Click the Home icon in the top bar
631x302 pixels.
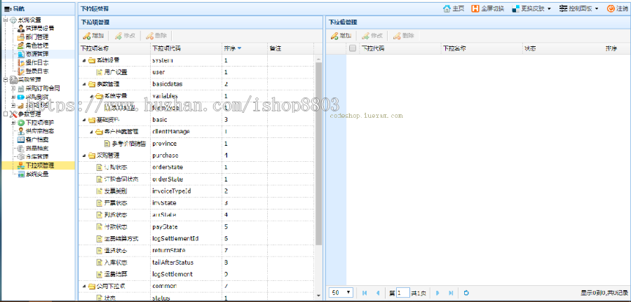click(447, 8)
